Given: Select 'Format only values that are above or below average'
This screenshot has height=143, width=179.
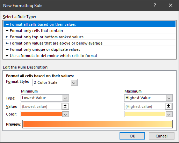Looking at the screenshot, I should coord(89,43).
